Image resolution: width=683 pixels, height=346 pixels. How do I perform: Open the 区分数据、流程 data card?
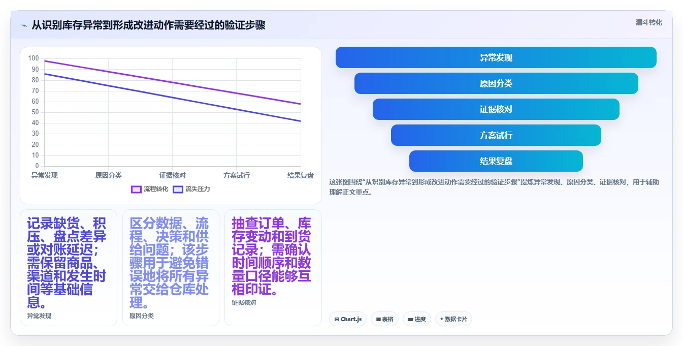point(171,268)
